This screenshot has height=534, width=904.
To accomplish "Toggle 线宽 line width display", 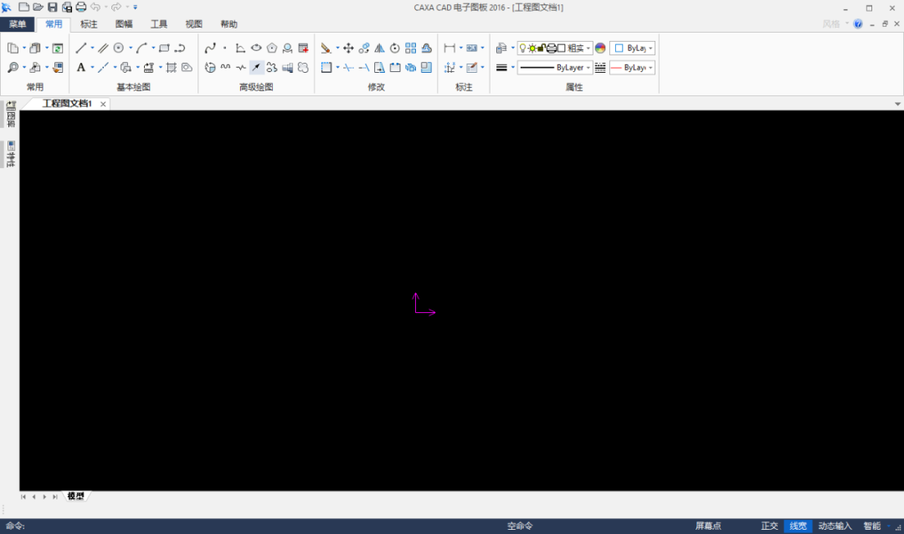I will (798, 526).
